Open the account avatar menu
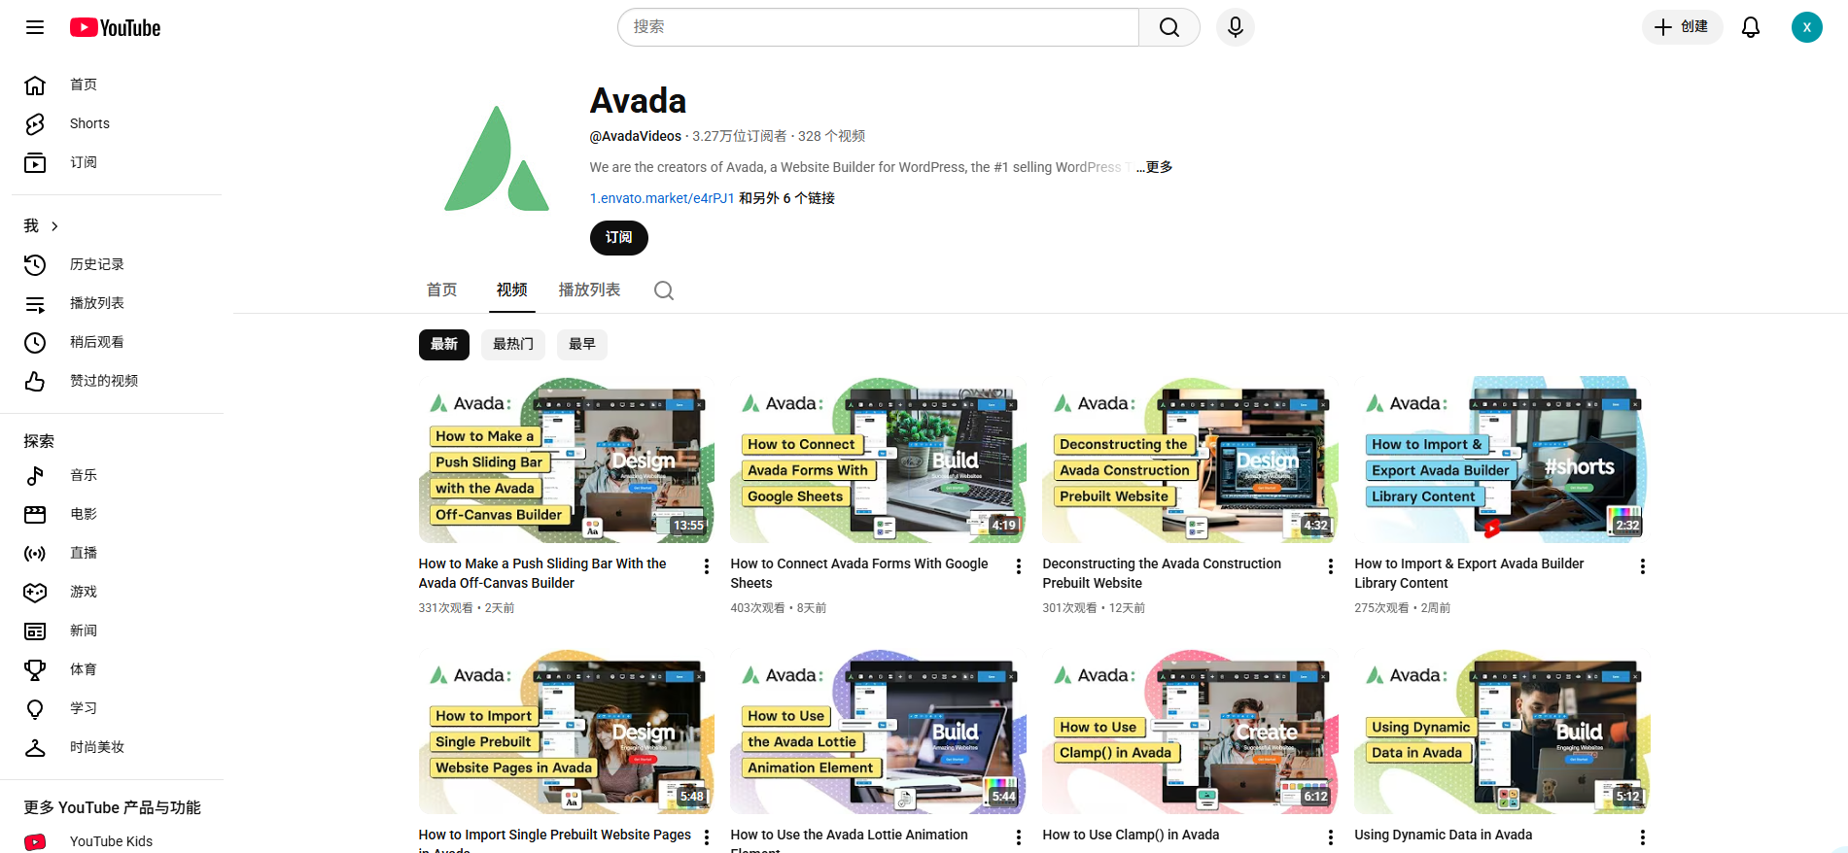 coord(1807,27)
